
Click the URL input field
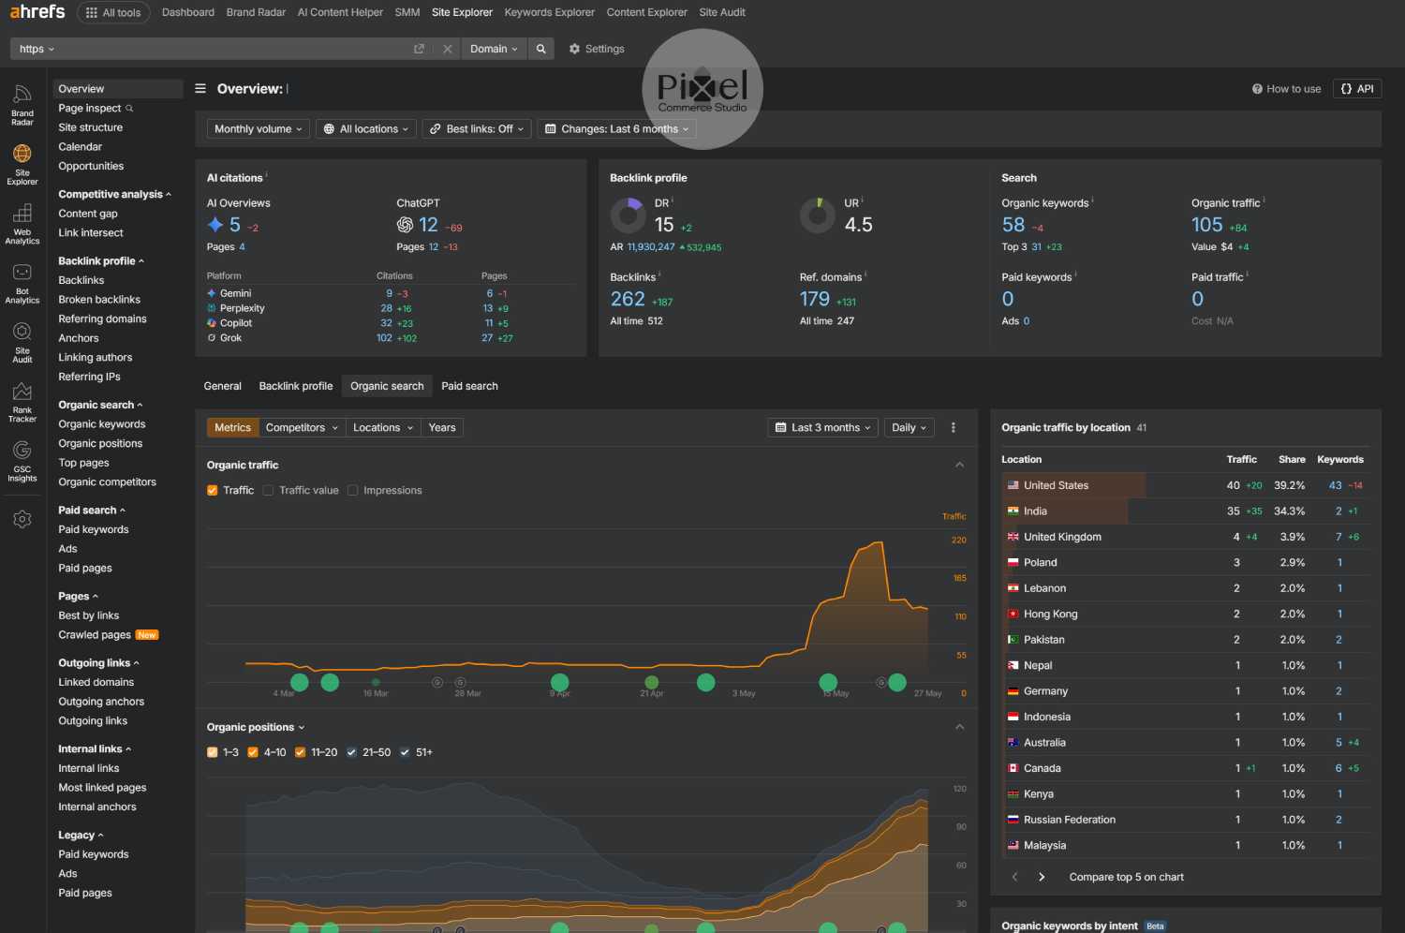[234, 49]
